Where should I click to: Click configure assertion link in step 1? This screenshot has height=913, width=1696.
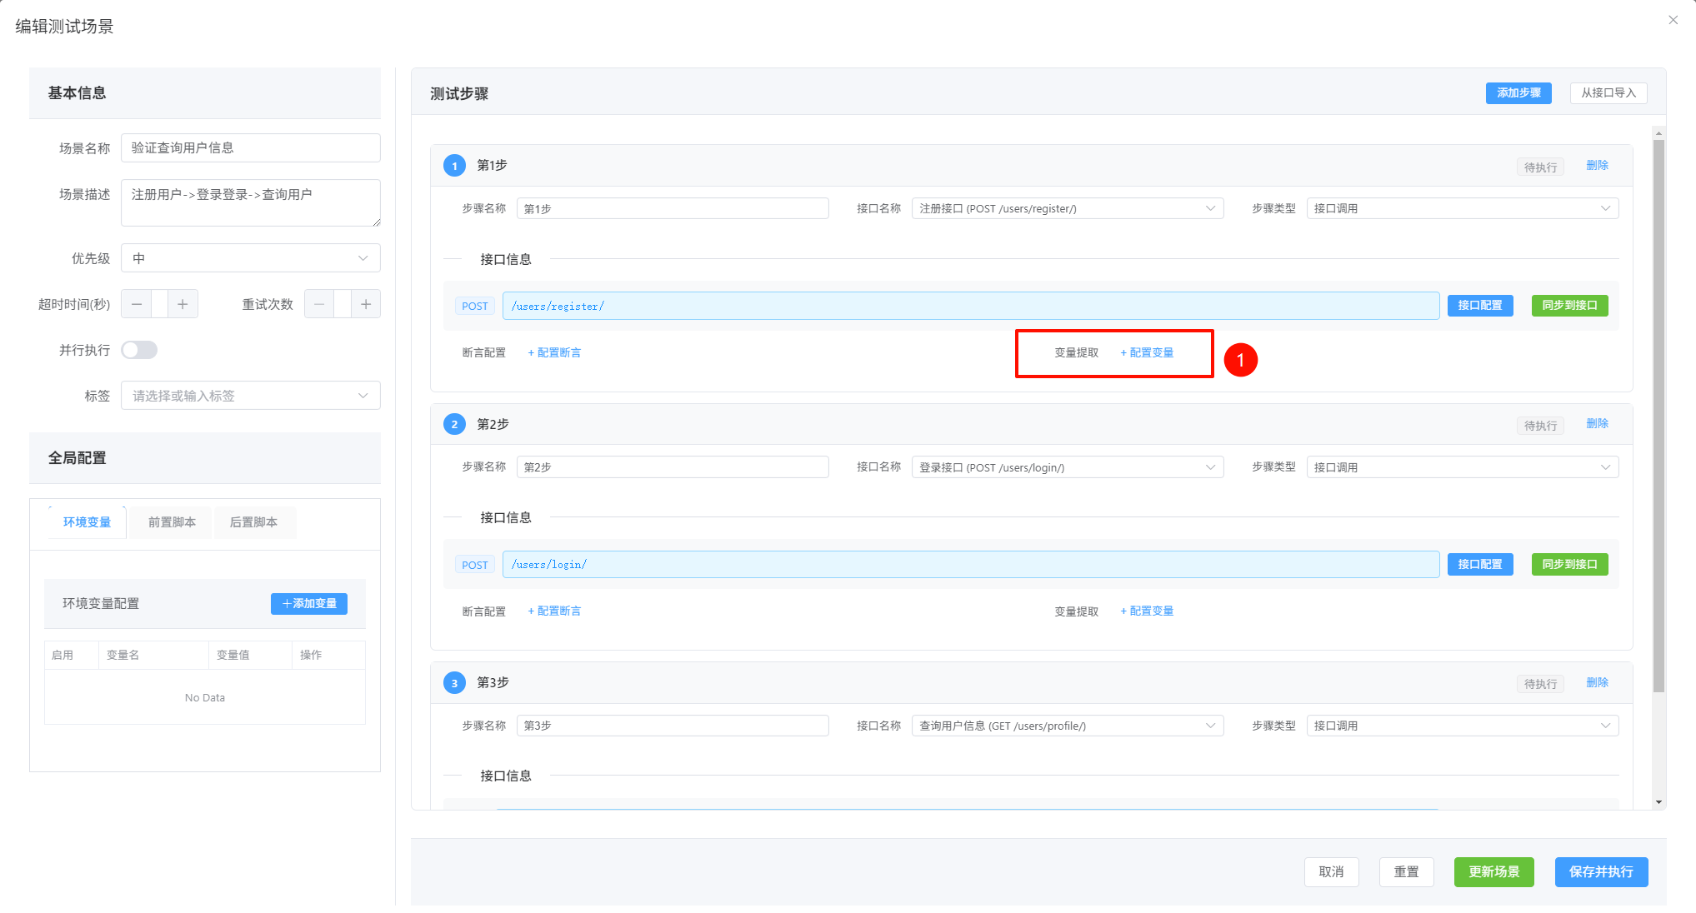555,352
